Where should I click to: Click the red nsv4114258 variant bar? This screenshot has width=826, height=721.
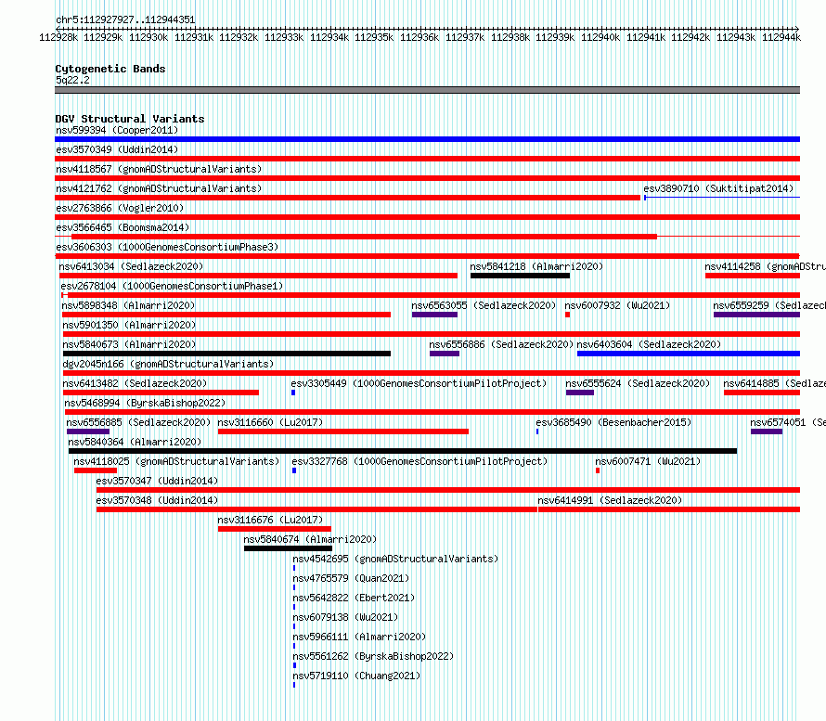tap(753, 276)
